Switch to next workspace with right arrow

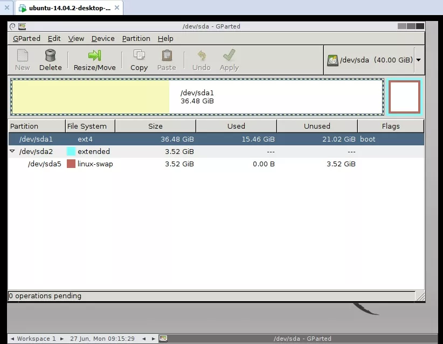click(x=62, y=339)
